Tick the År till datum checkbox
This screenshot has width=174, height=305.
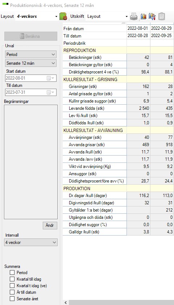12,292
